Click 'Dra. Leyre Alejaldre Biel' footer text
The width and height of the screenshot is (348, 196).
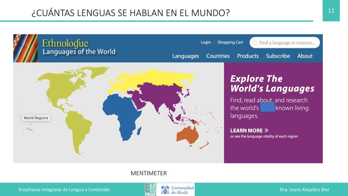pyautogui.click(x=304, y=190)
